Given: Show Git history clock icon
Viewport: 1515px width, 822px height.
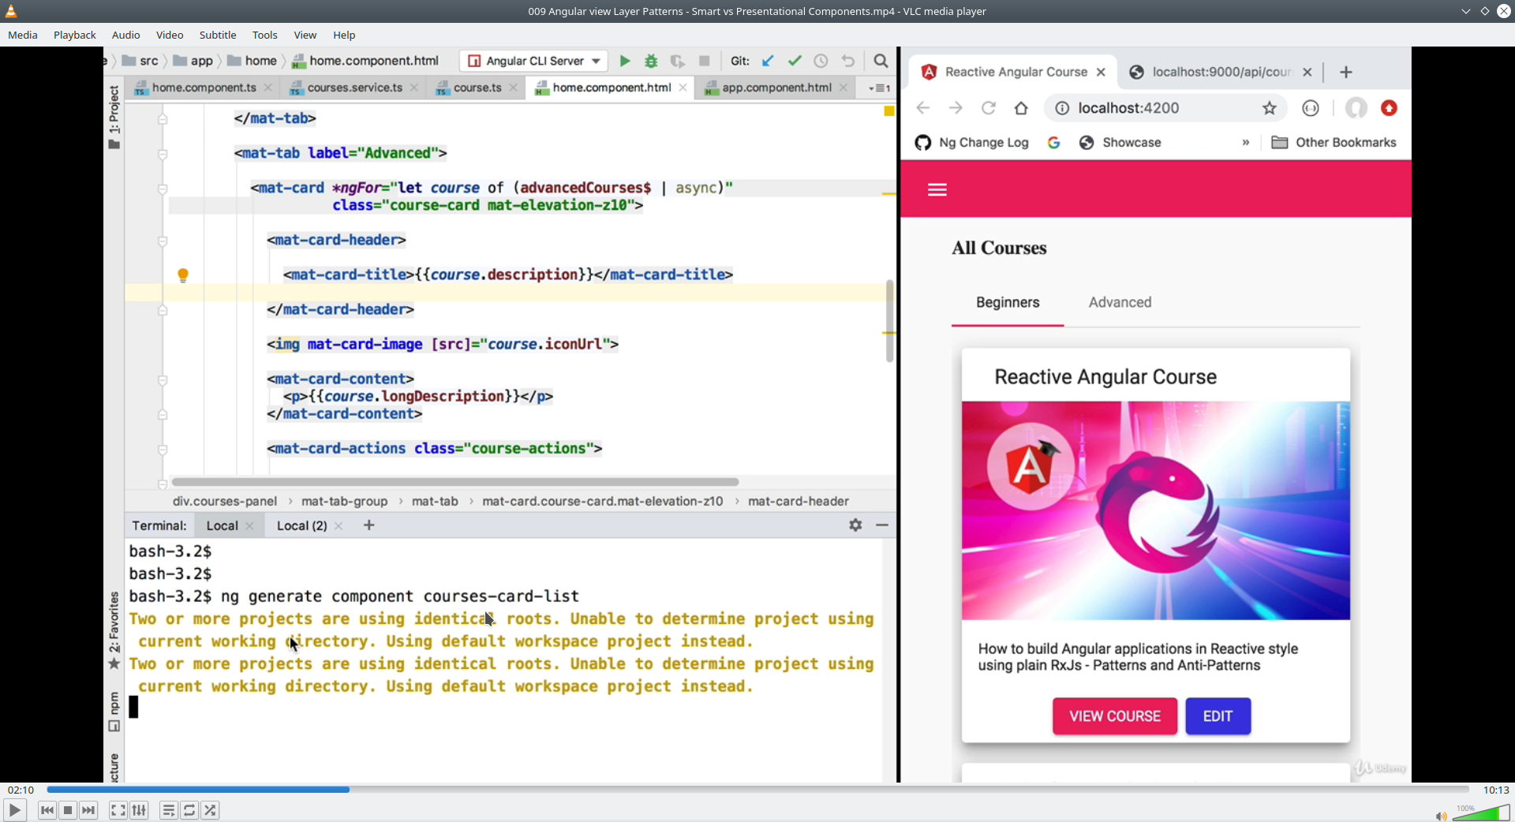Looking at the screenshot, I should [x=821, y=61].
